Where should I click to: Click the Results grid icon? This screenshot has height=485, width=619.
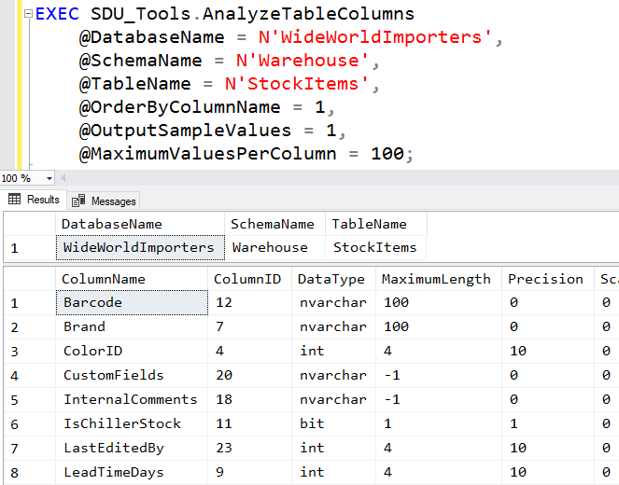click(x=14, y=199)
